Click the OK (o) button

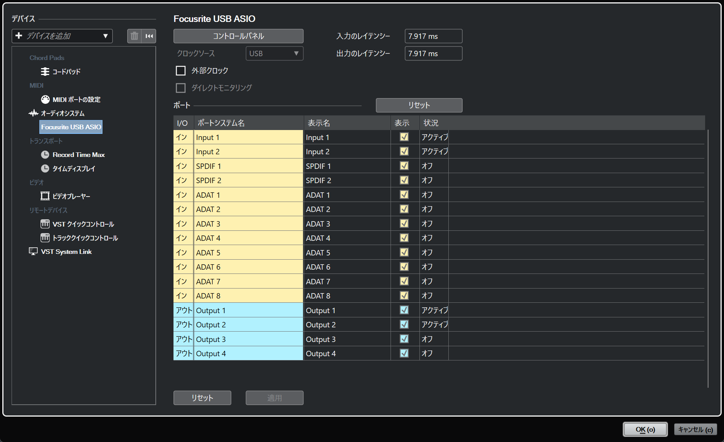(645, 429)
